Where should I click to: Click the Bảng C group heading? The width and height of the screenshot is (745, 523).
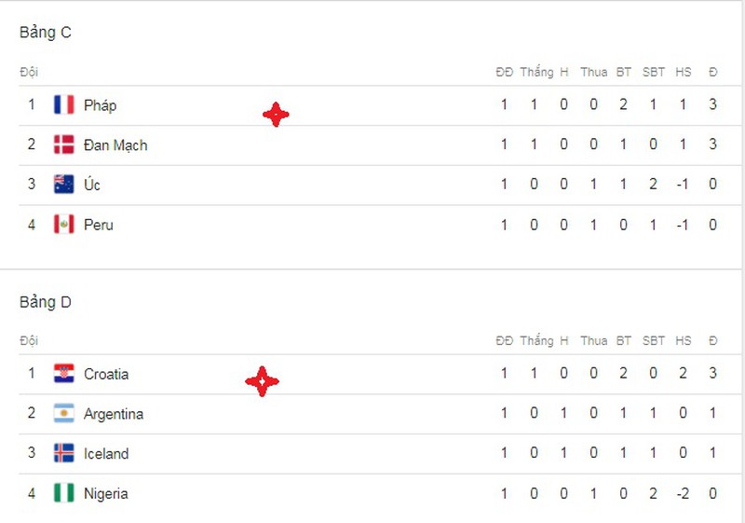pos(46,33)
